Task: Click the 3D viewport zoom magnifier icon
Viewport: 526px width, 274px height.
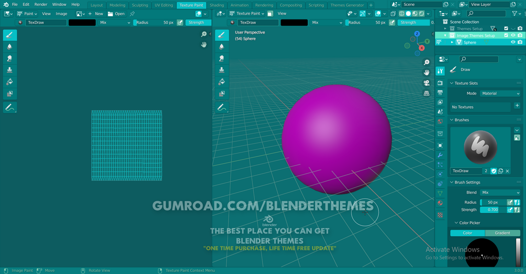Action: coord(427,62)
